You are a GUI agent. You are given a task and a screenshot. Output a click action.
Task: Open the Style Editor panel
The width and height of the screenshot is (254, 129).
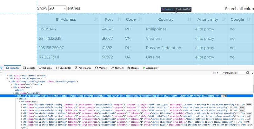[x=64, y=68]
